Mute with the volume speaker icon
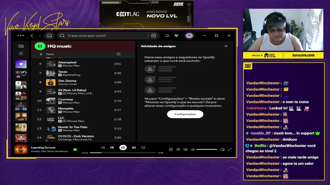 point(193,150)
